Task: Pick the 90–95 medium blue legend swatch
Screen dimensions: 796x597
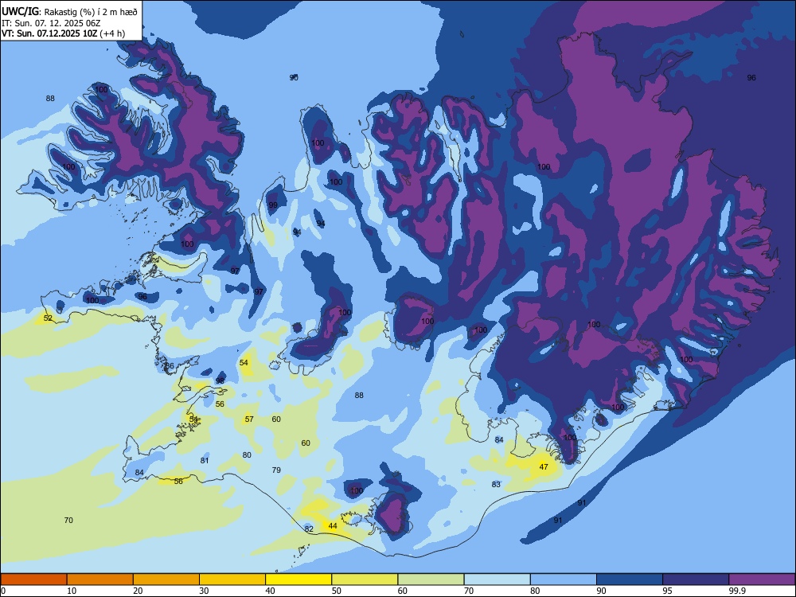Action: (630, 579)
